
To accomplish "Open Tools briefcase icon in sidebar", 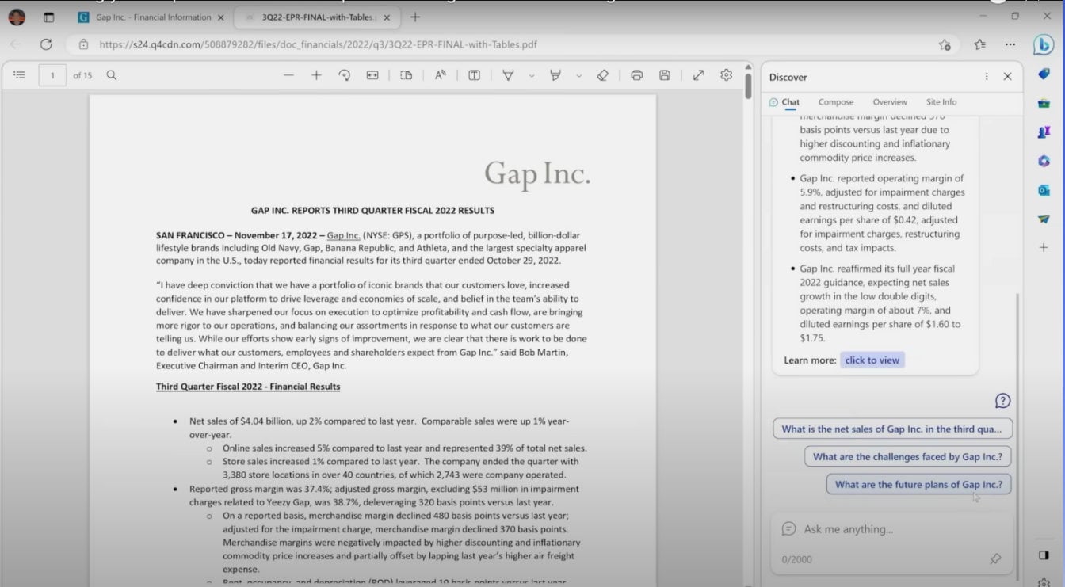I will [x=1044, y=103].
